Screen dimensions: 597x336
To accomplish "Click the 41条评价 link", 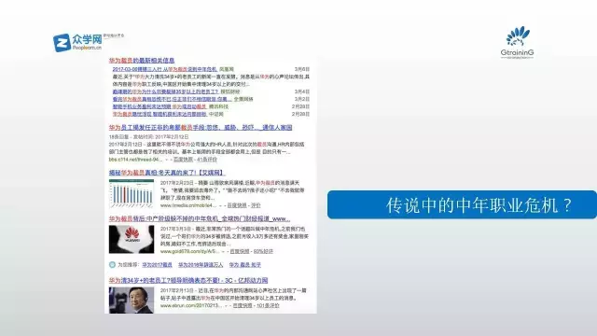I will click(x=207, y=160).
